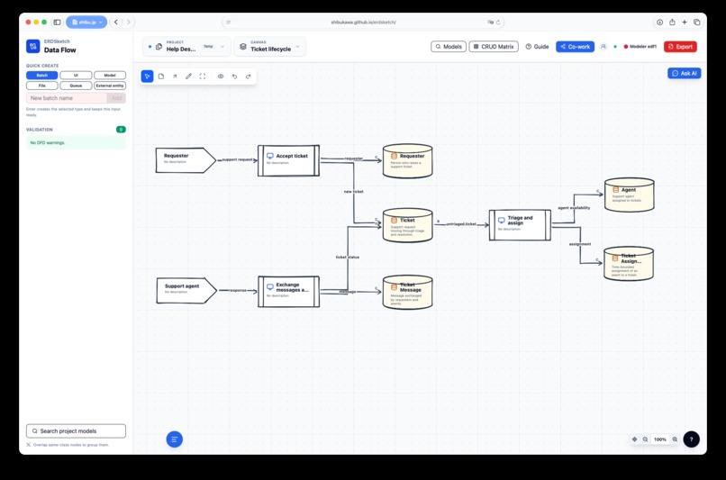Click the 'support request' flow label
This screenshot has width=726, height=480.
237,159
